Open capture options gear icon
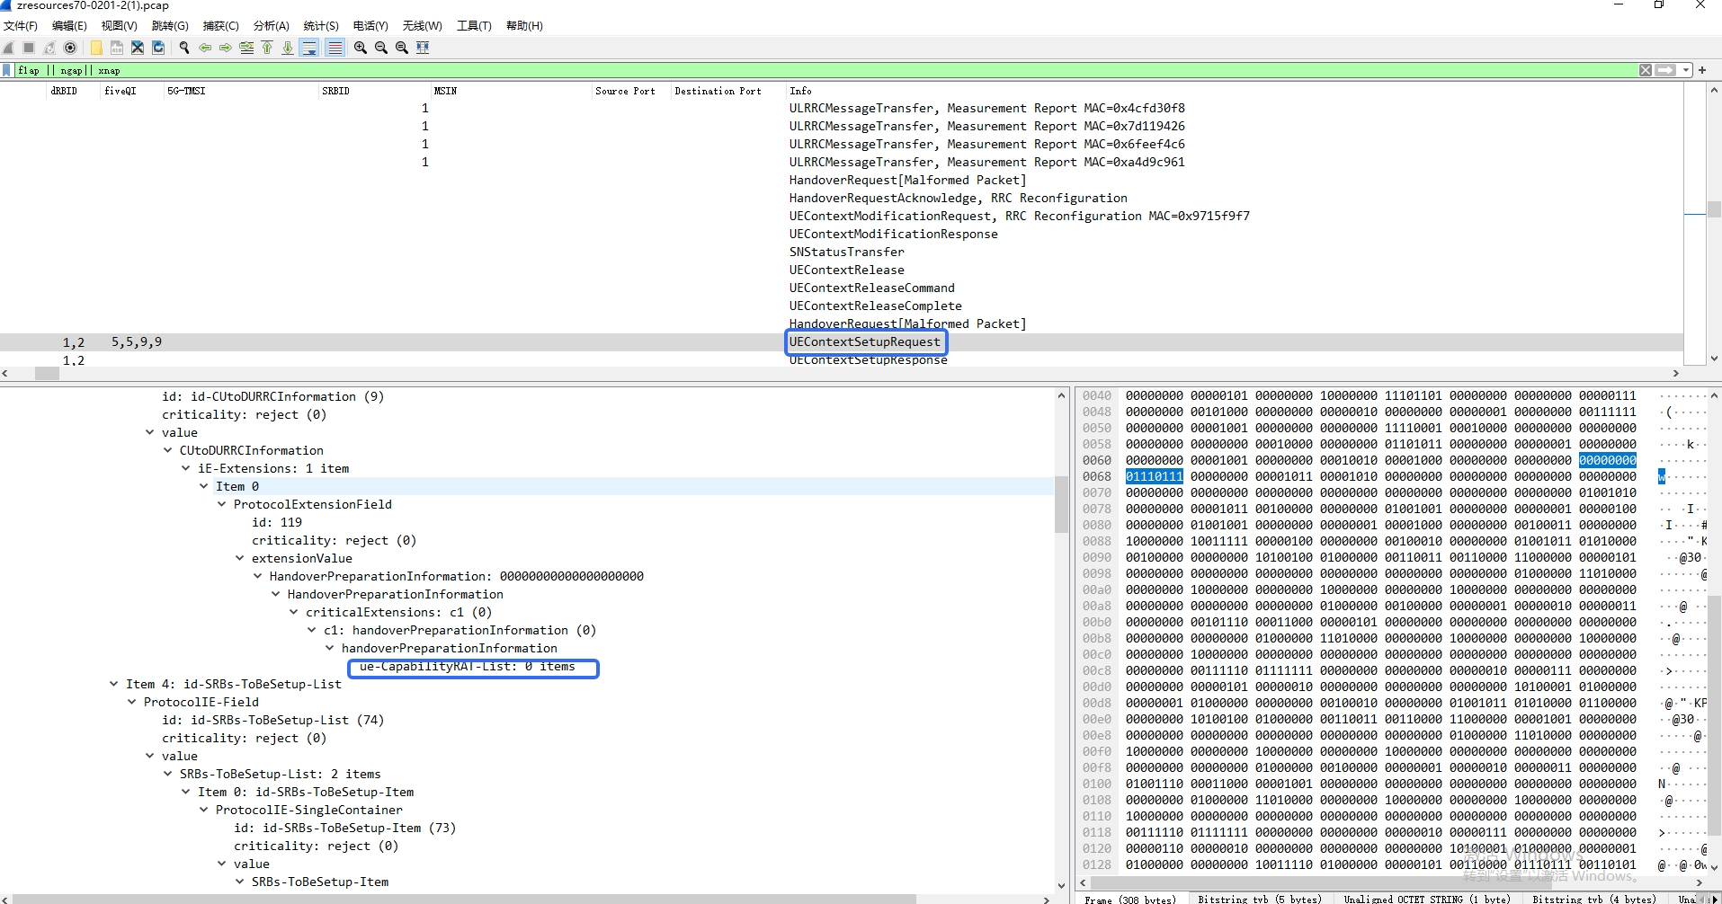 (70, 48)
